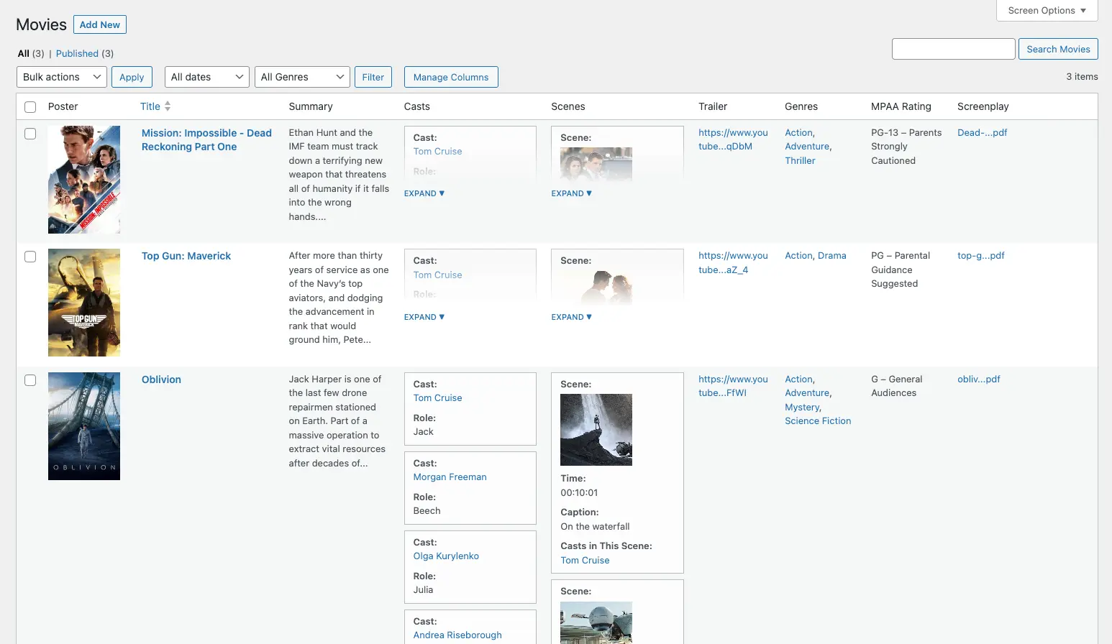Click Action genre in Top Gun row
This screenshot has height=644, width=1112.
pyautogui.click(x=798, y=256)
